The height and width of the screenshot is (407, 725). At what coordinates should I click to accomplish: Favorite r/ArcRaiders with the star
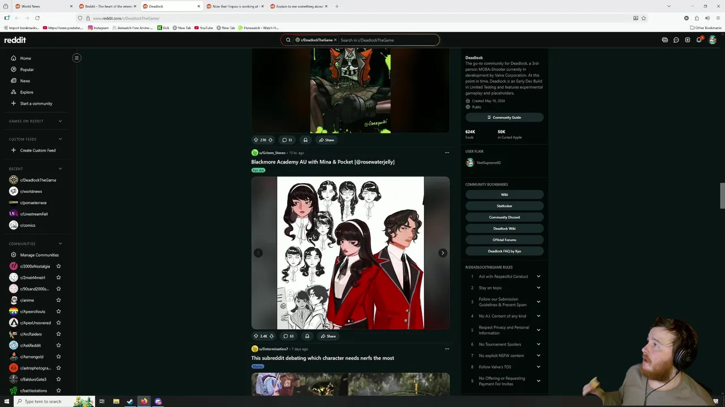58,334
